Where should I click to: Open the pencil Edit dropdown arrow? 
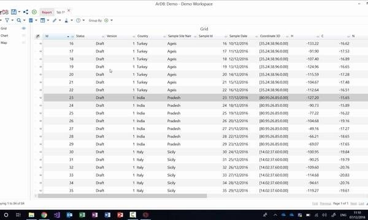click(60, 20)
